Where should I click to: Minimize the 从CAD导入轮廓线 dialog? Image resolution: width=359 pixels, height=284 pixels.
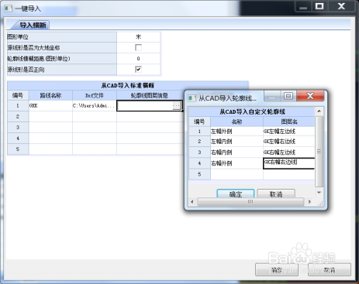click(272, 96)
